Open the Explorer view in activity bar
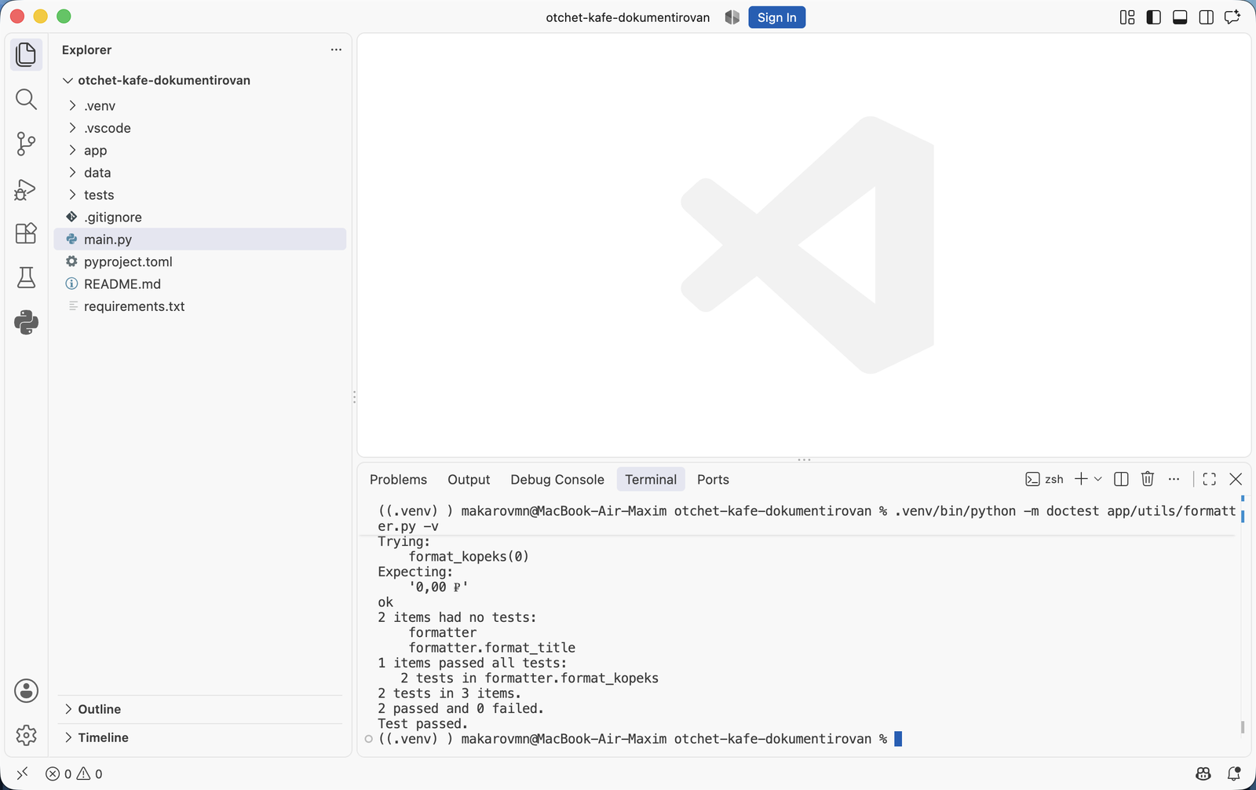This screenshot has height=790, width=1256. click(x=26, y=54)
